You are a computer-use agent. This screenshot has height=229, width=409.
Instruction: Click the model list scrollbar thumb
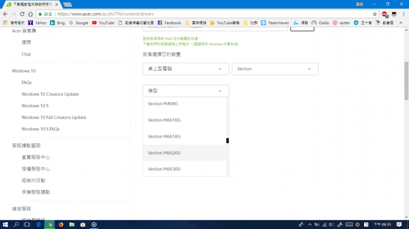click(227, 141)
